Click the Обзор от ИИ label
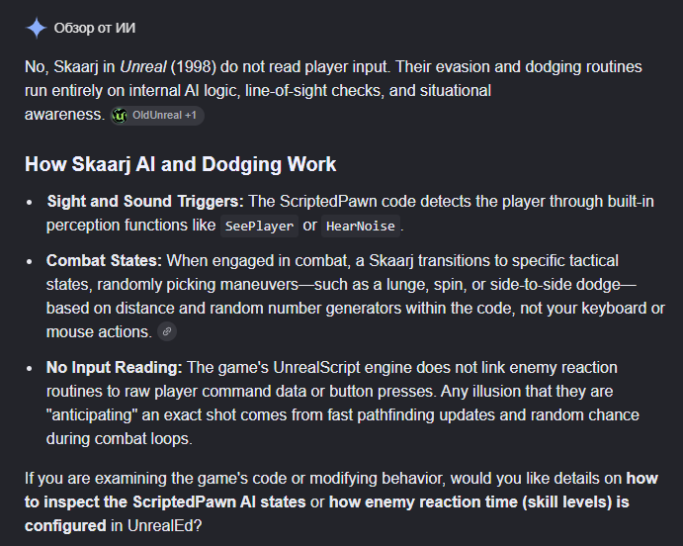Viewport: 683px width, 546px height. 95,28
